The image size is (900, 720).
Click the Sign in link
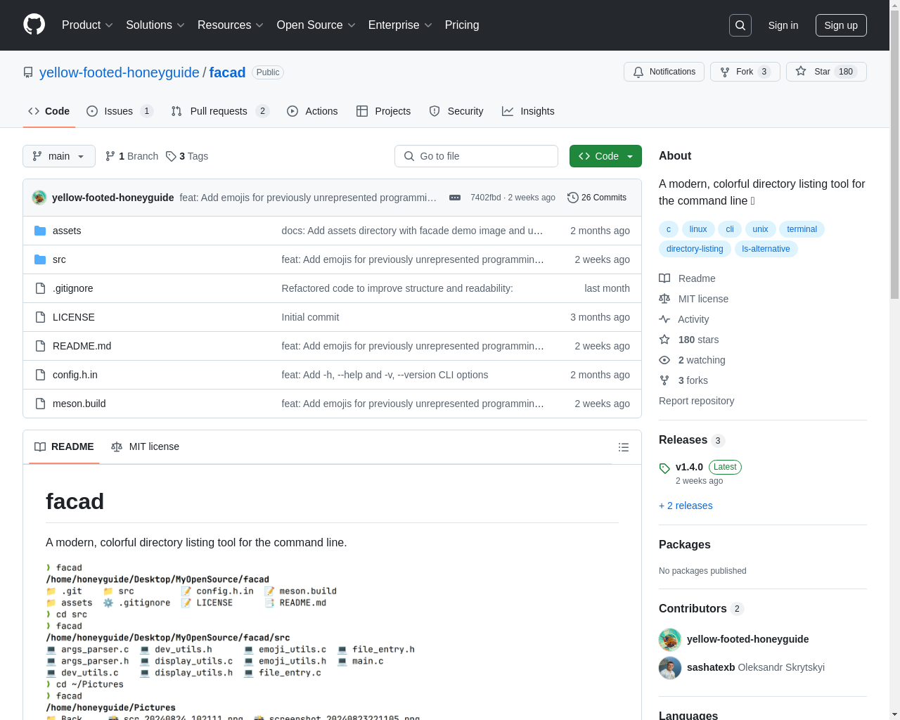pos(783,25)
